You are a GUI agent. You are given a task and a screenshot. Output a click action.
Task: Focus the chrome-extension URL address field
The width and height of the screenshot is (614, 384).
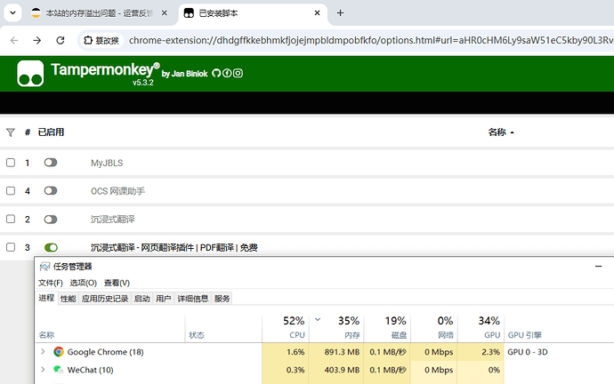coord(370,40)
